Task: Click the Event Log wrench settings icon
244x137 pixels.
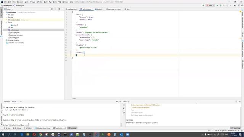Action: coord(124,113)
